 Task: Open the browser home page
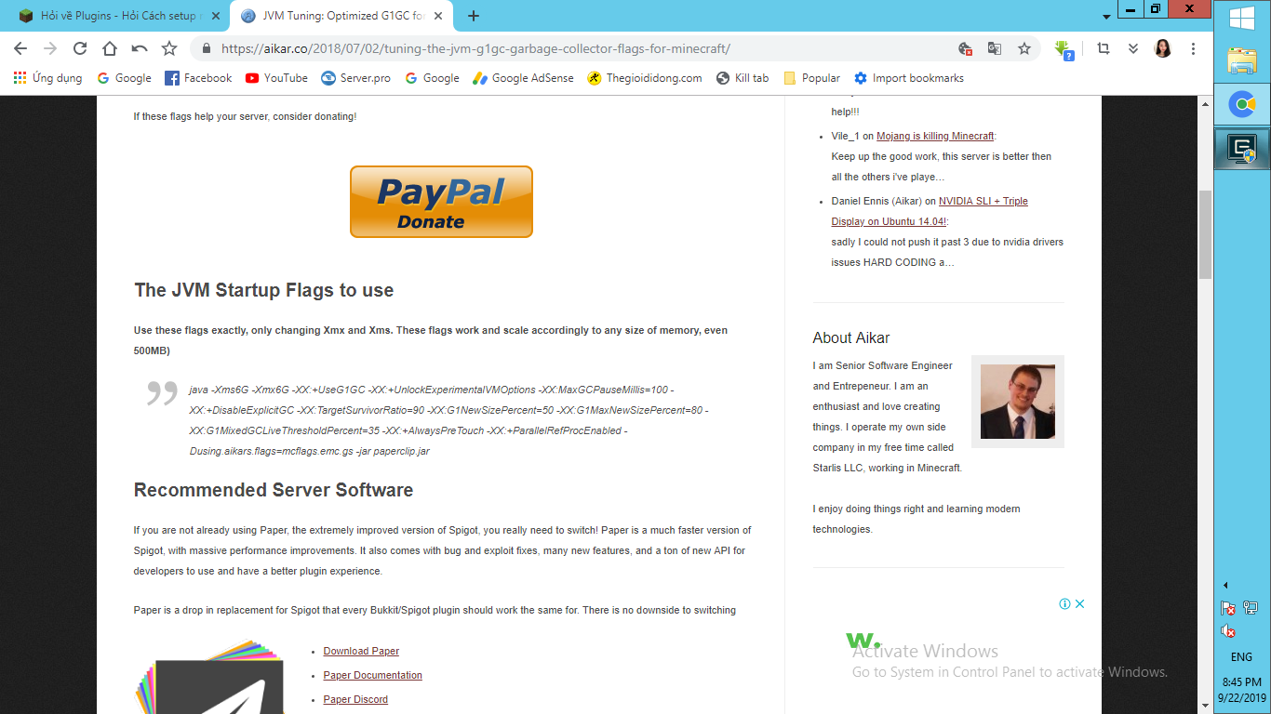[x=110, y=48]
